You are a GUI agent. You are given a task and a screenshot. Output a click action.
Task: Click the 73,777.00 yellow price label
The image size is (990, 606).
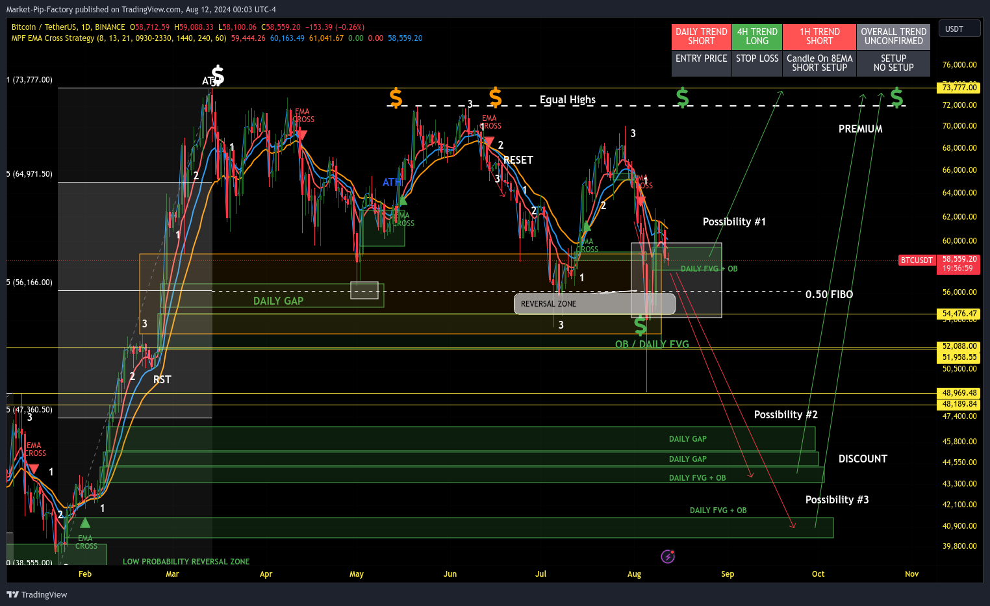coord(959,88)
